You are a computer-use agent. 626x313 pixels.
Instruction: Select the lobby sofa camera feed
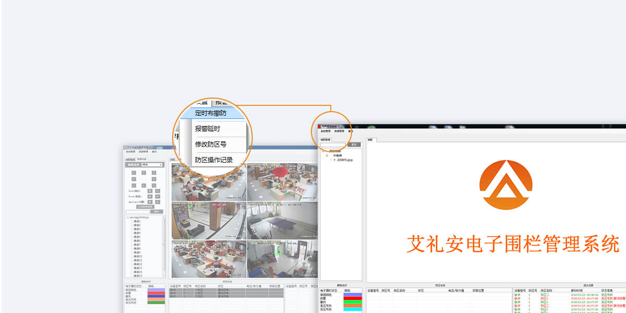tap(209, 221)
